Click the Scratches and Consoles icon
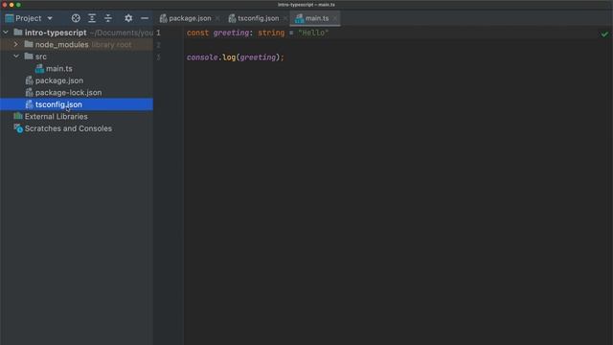Screen dimensions: 613x345 18,128
